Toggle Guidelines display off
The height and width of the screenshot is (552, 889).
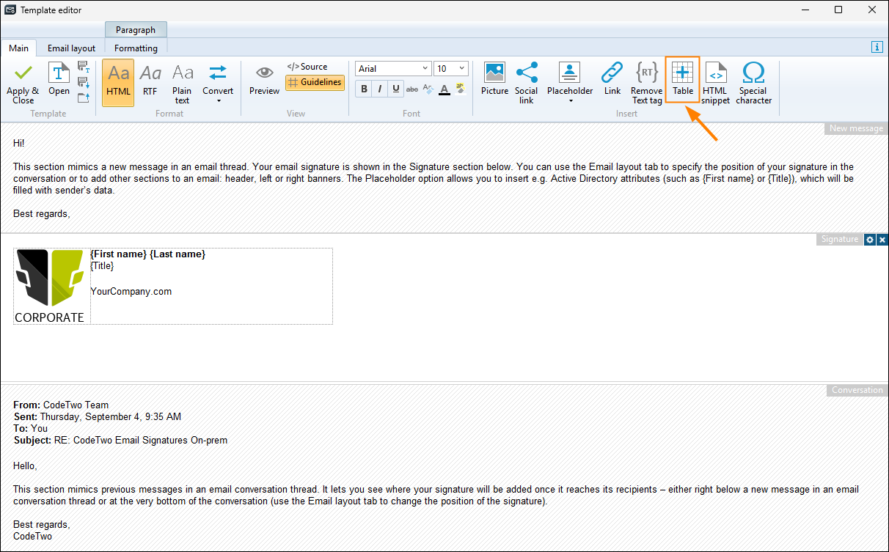315,83
